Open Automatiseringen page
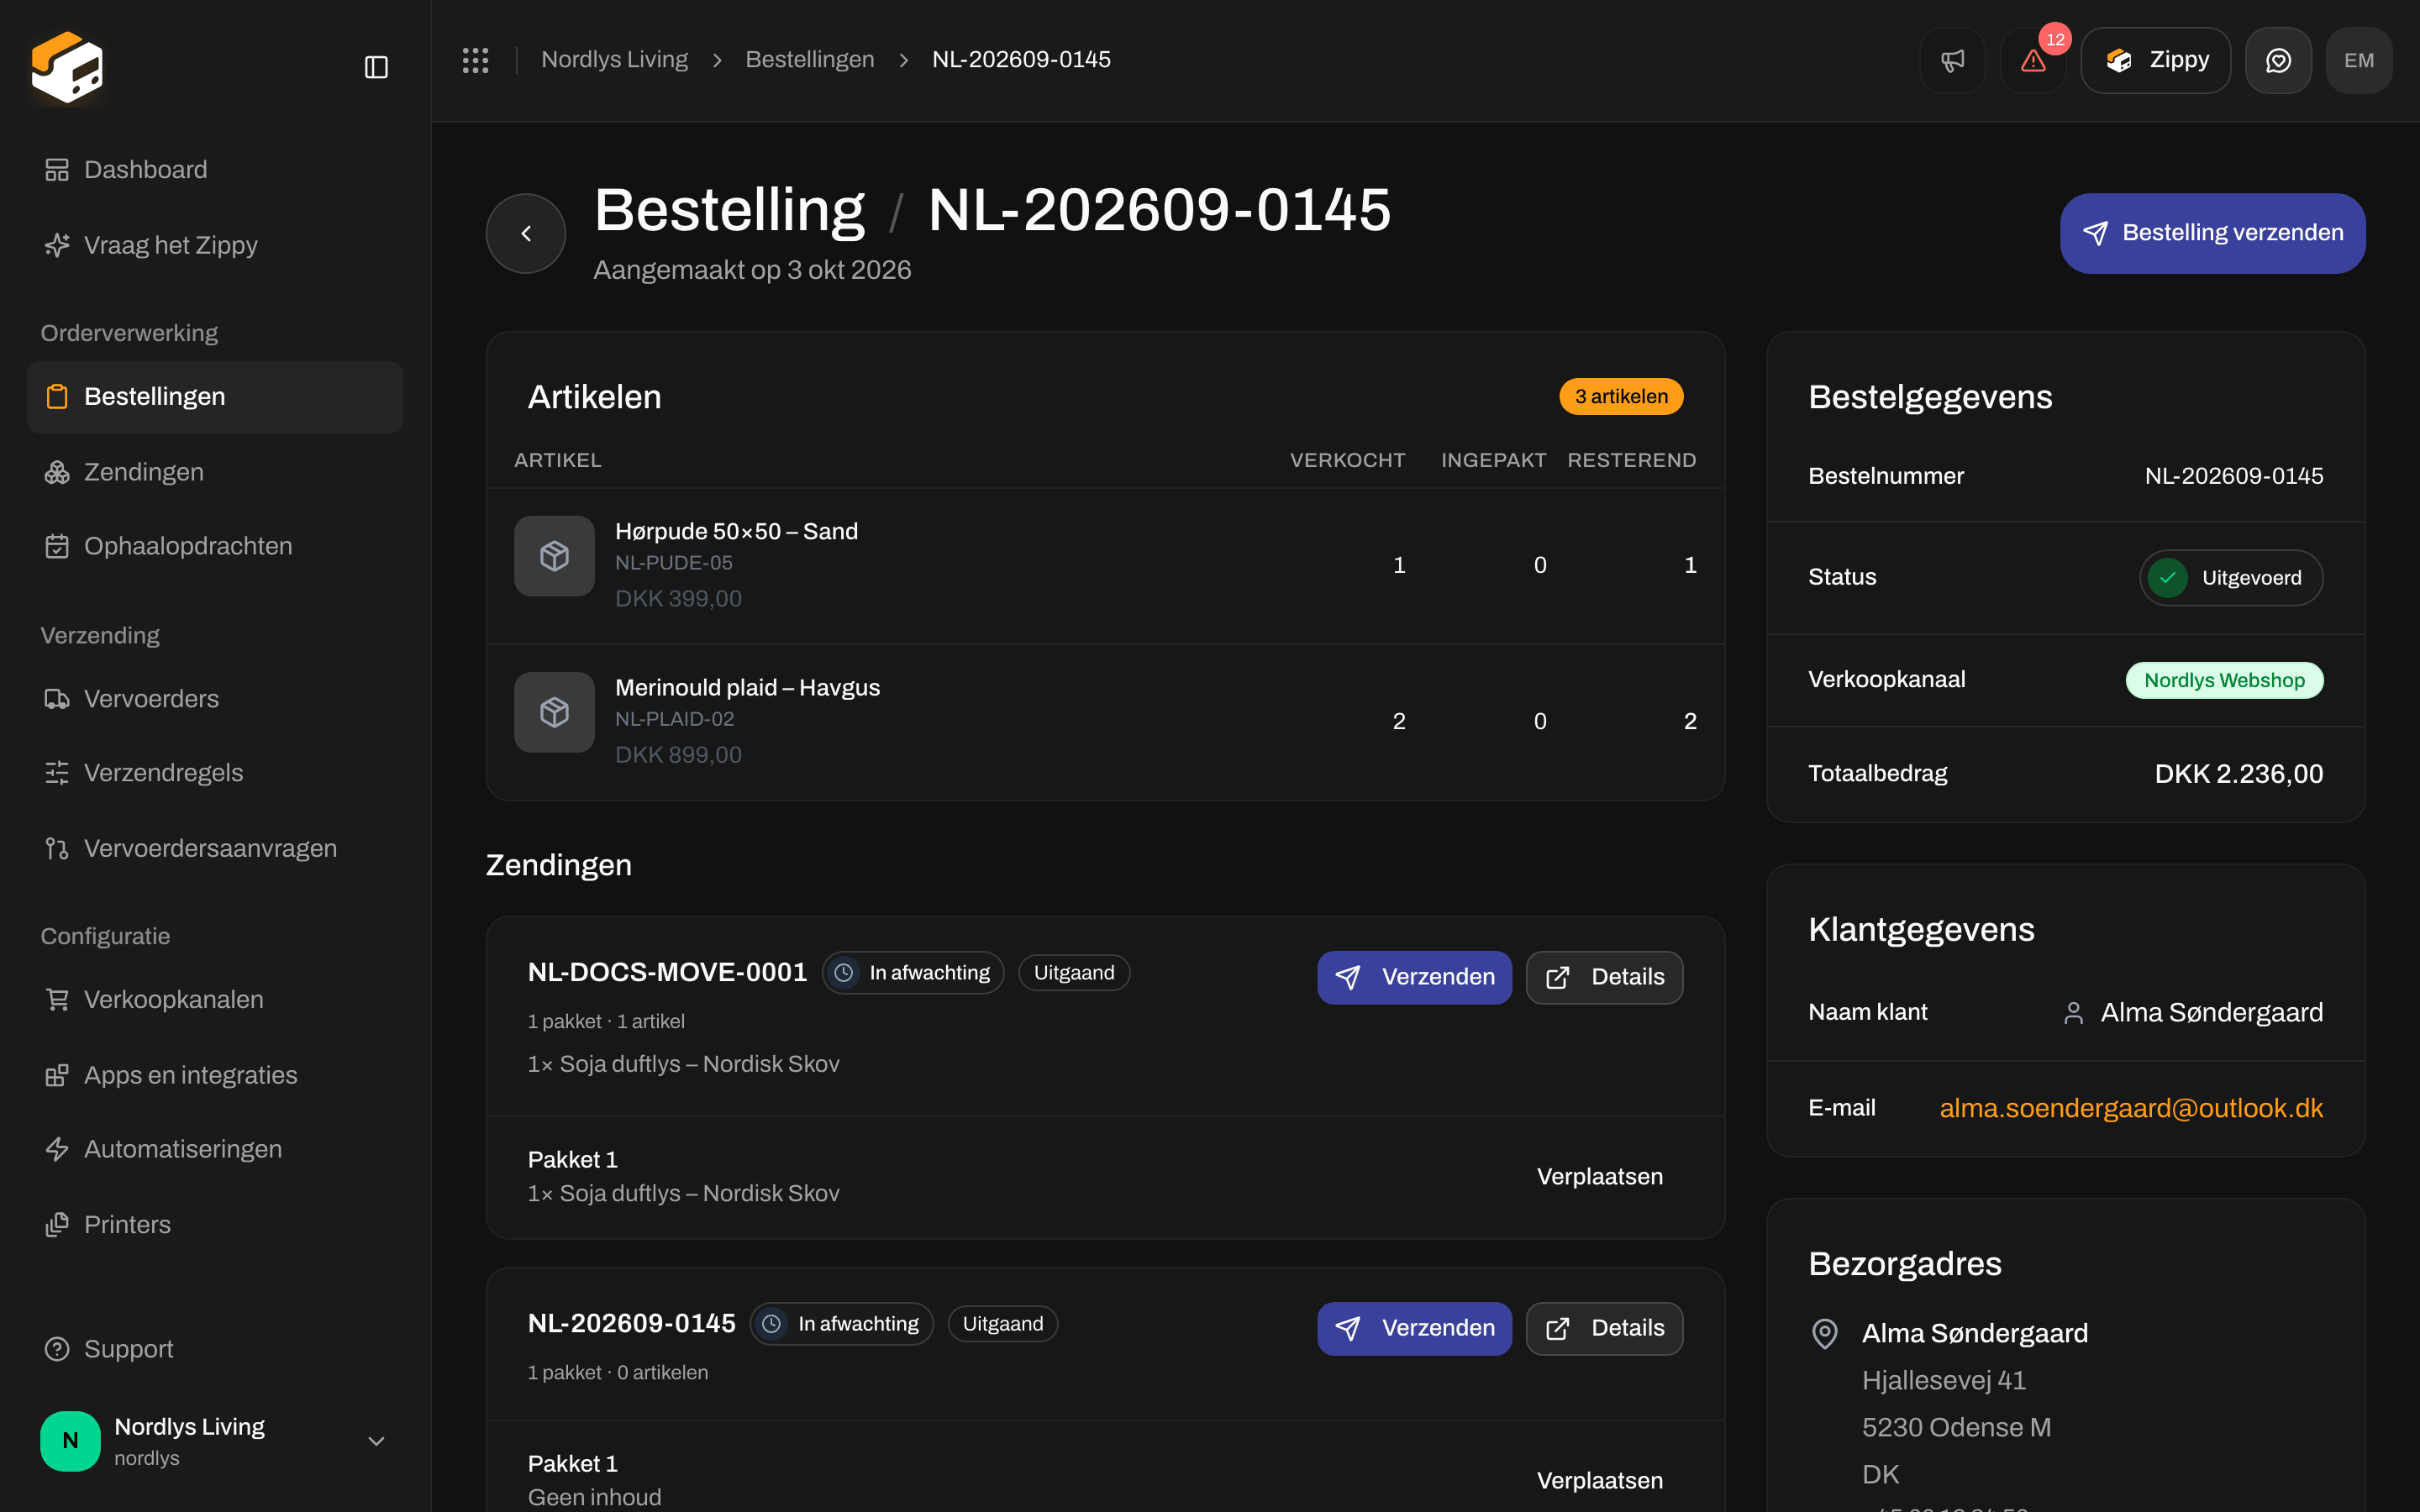The image size is (2420, 1512). 215,1149
